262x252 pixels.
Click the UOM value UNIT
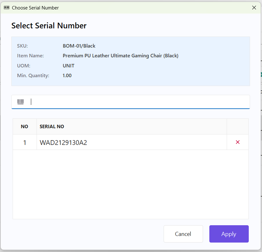coord(68,66)
